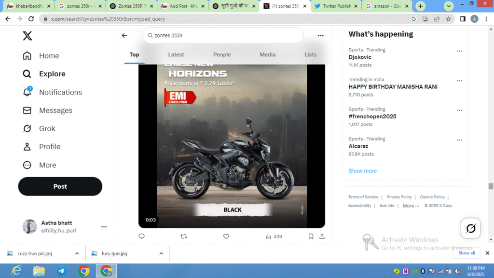Open Chrome profile avatar A
This screenshot has height=278, width=494.
(x=474, y=19)
